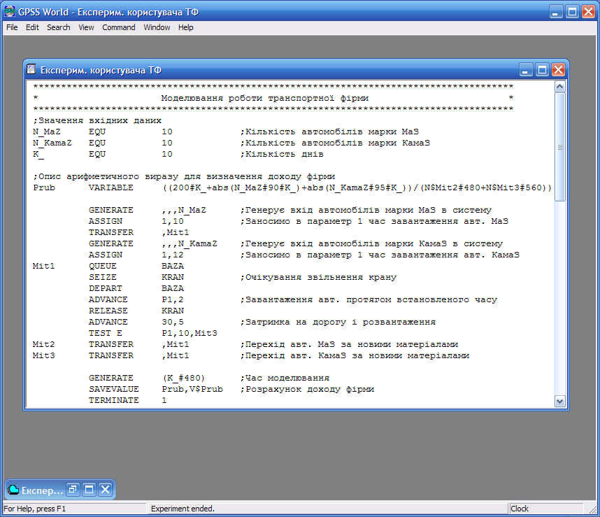The image size is (600, 517).
Task: Click 'For Help, press F1' status text
Action: pyautogui.click(x=34, y=509)
